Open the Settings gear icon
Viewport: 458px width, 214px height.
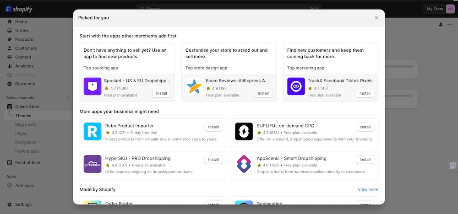coord(10,204)
